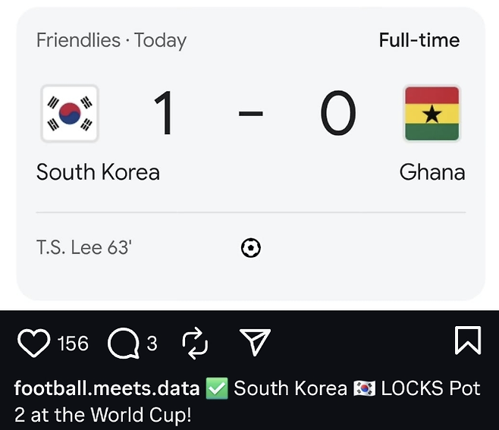
Task: Select the Ghana team name
Action: tap(432, 172)
